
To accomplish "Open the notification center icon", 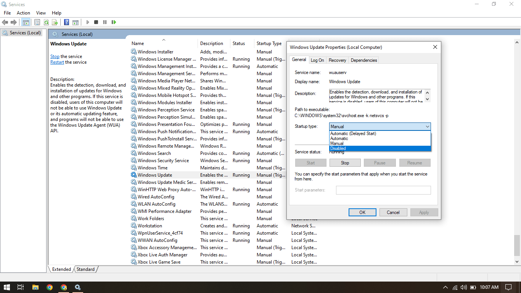I will pyautogui.click(x=508, y=287).
